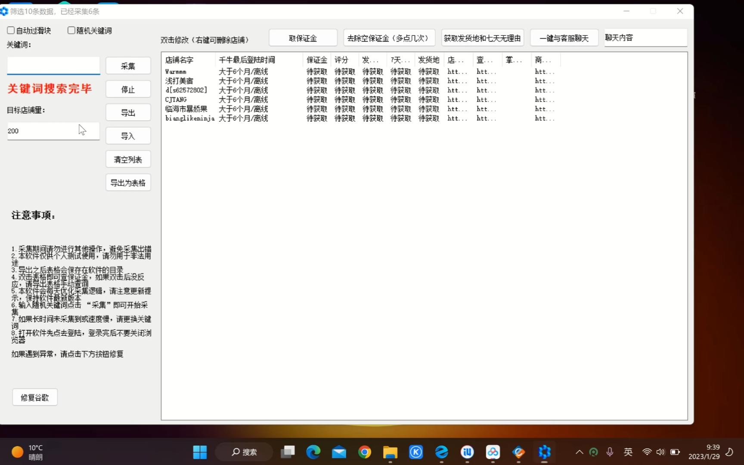Screen dimensions: 744x465
Task: Click 大于6个月/离线 in CJTANG row
Action: pos(243,99)
